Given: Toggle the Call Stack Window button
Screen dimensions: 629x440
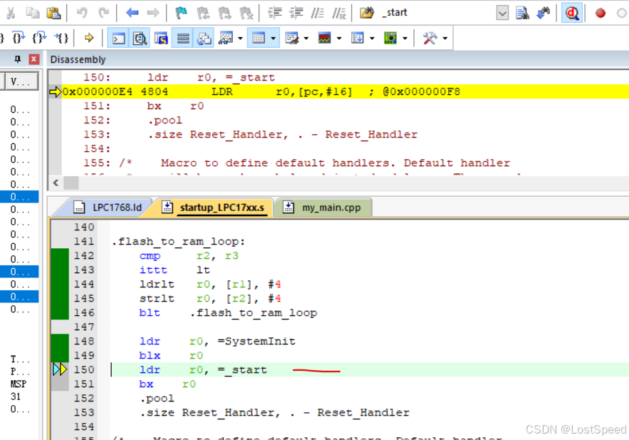Looking at the screenshot, I should click(x=204, y=39).
